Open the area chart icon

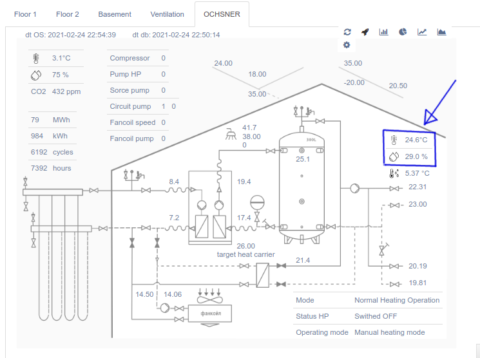pos(441,32)
